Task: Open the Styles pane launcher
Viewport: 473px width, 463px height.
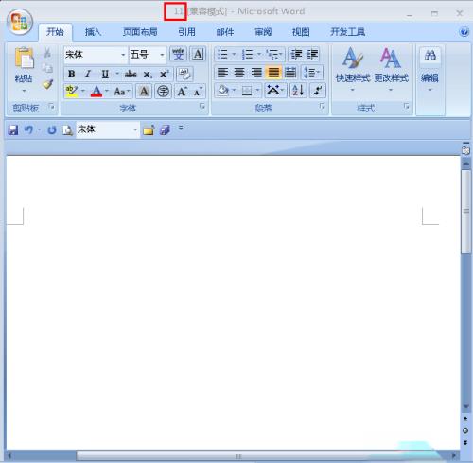Action: (x=406, y=107)
